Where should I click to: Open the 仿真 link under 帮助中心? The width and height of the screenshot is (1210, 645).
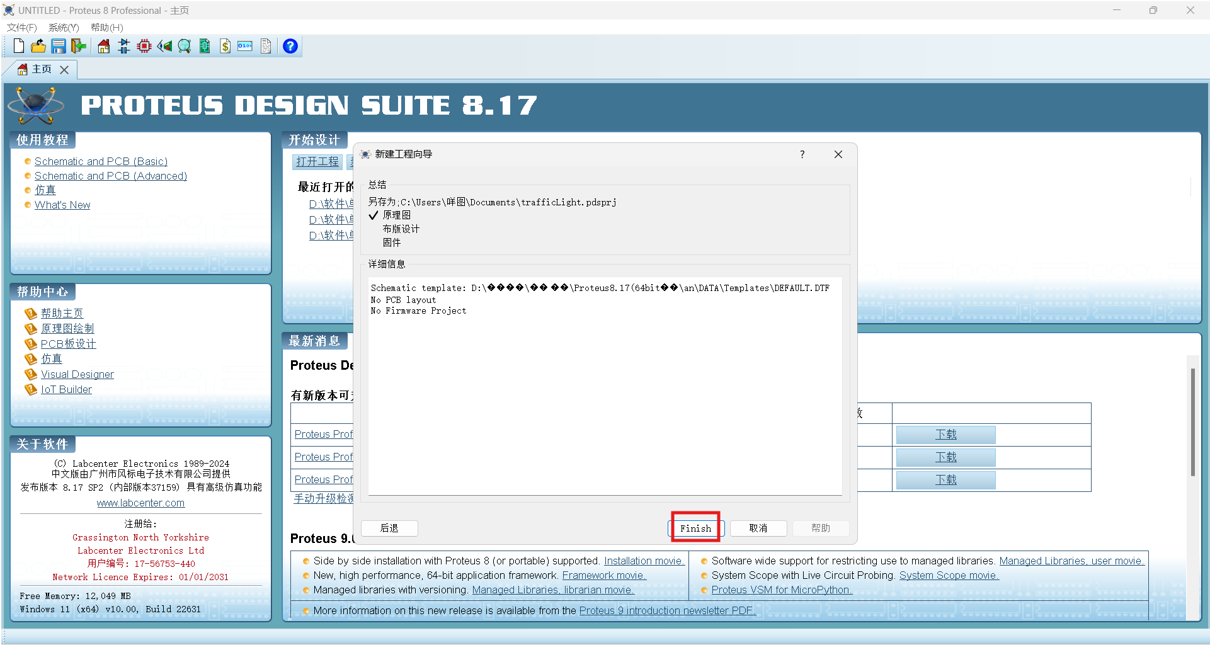click(x=52, y=359)
